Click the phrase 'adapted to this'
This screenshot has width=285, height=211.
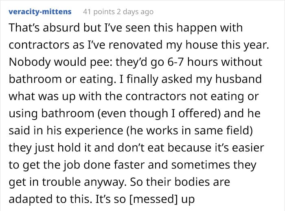pos(49,199)
